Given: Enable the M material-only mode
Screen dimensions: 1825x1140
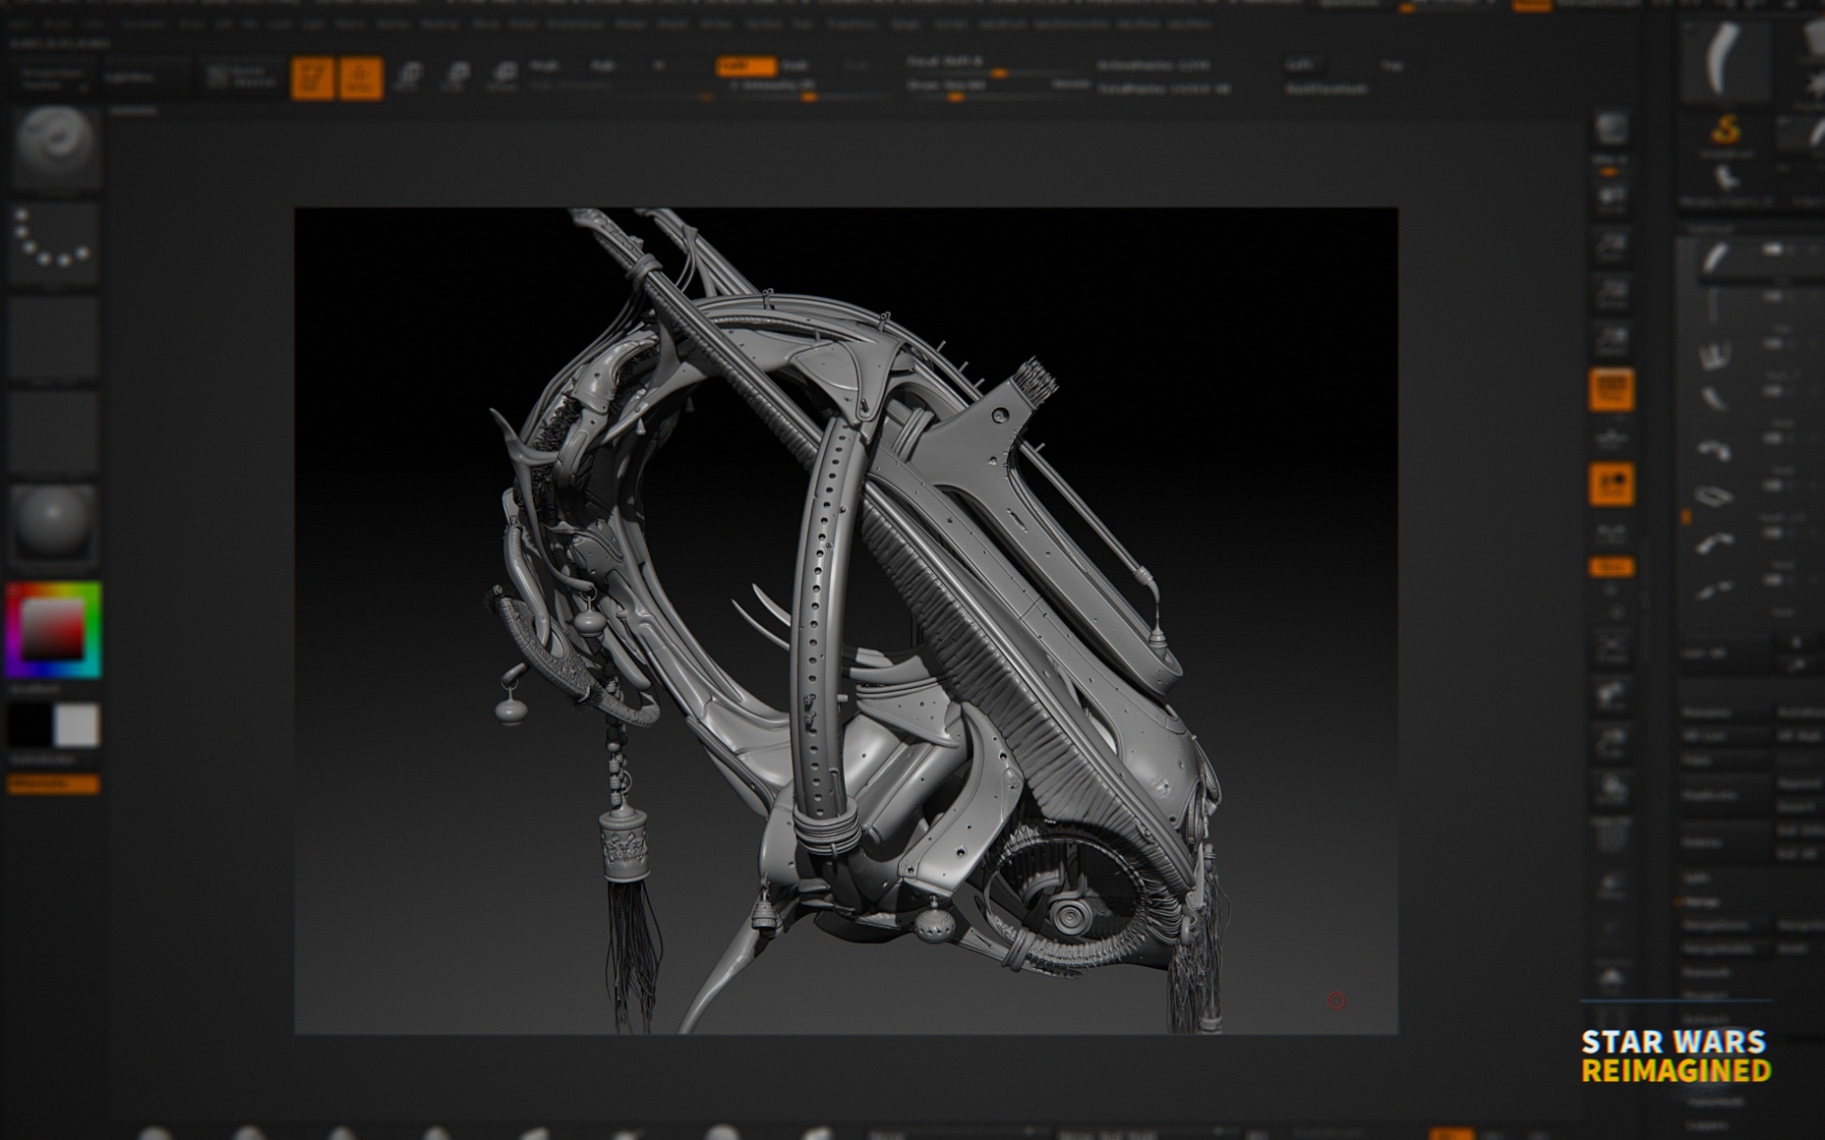Looking at the screenshot, I should pyautogui.click(x=659, y=66).
